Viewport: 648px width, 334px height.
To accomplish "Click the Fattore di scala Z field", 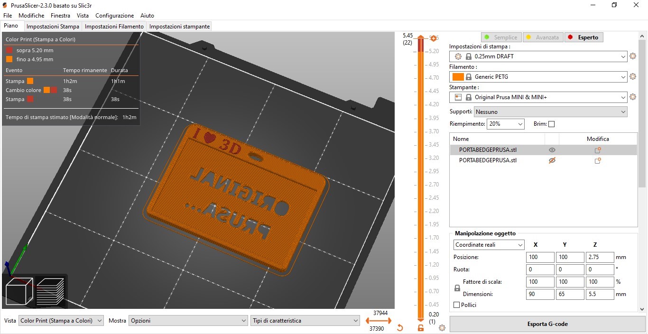I will click(x=600, y=282).
